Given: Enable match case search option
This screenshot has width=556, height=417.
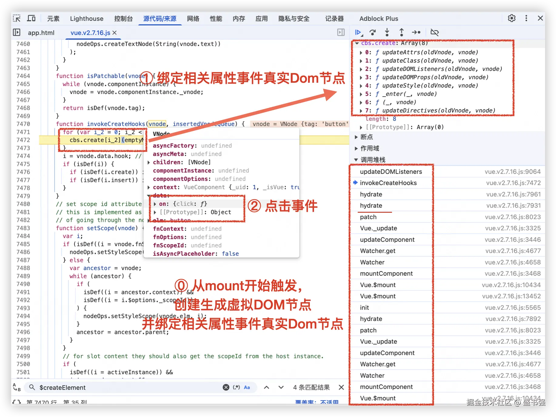Looking at the screenshot, I should [x=247, y=387].
